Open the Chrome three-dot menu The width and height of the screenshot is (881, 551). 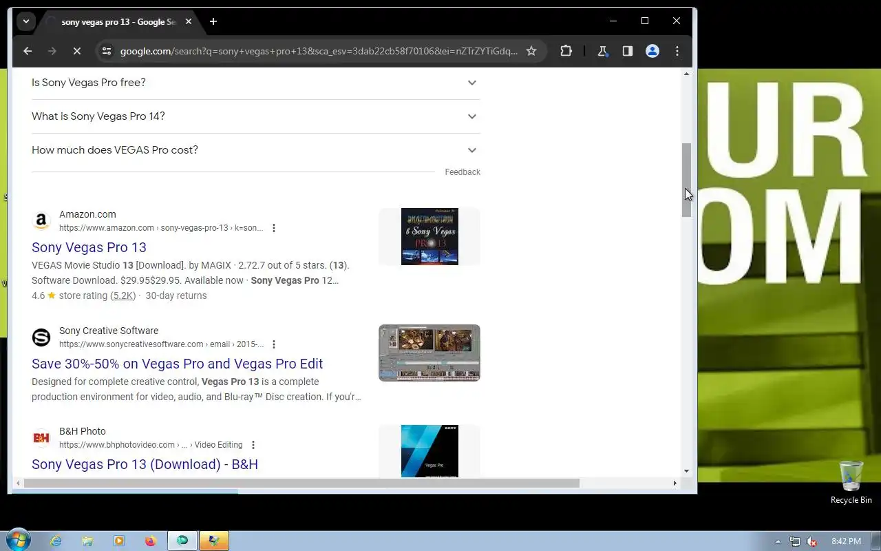[x=677, y=51]
